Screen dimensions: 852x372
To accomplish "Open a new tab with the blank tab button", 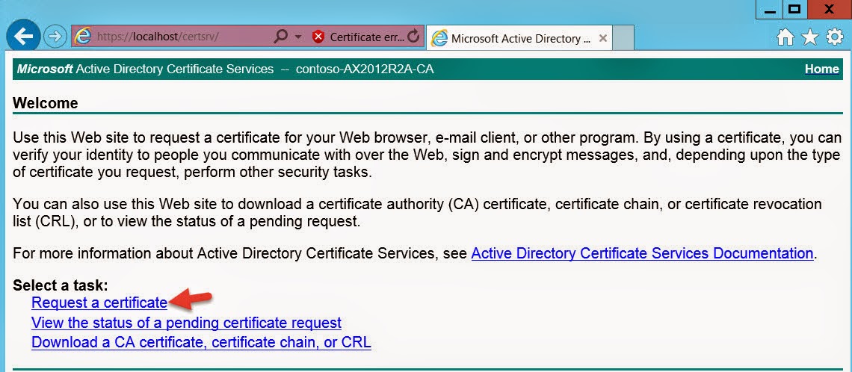I will coord(624,38).
